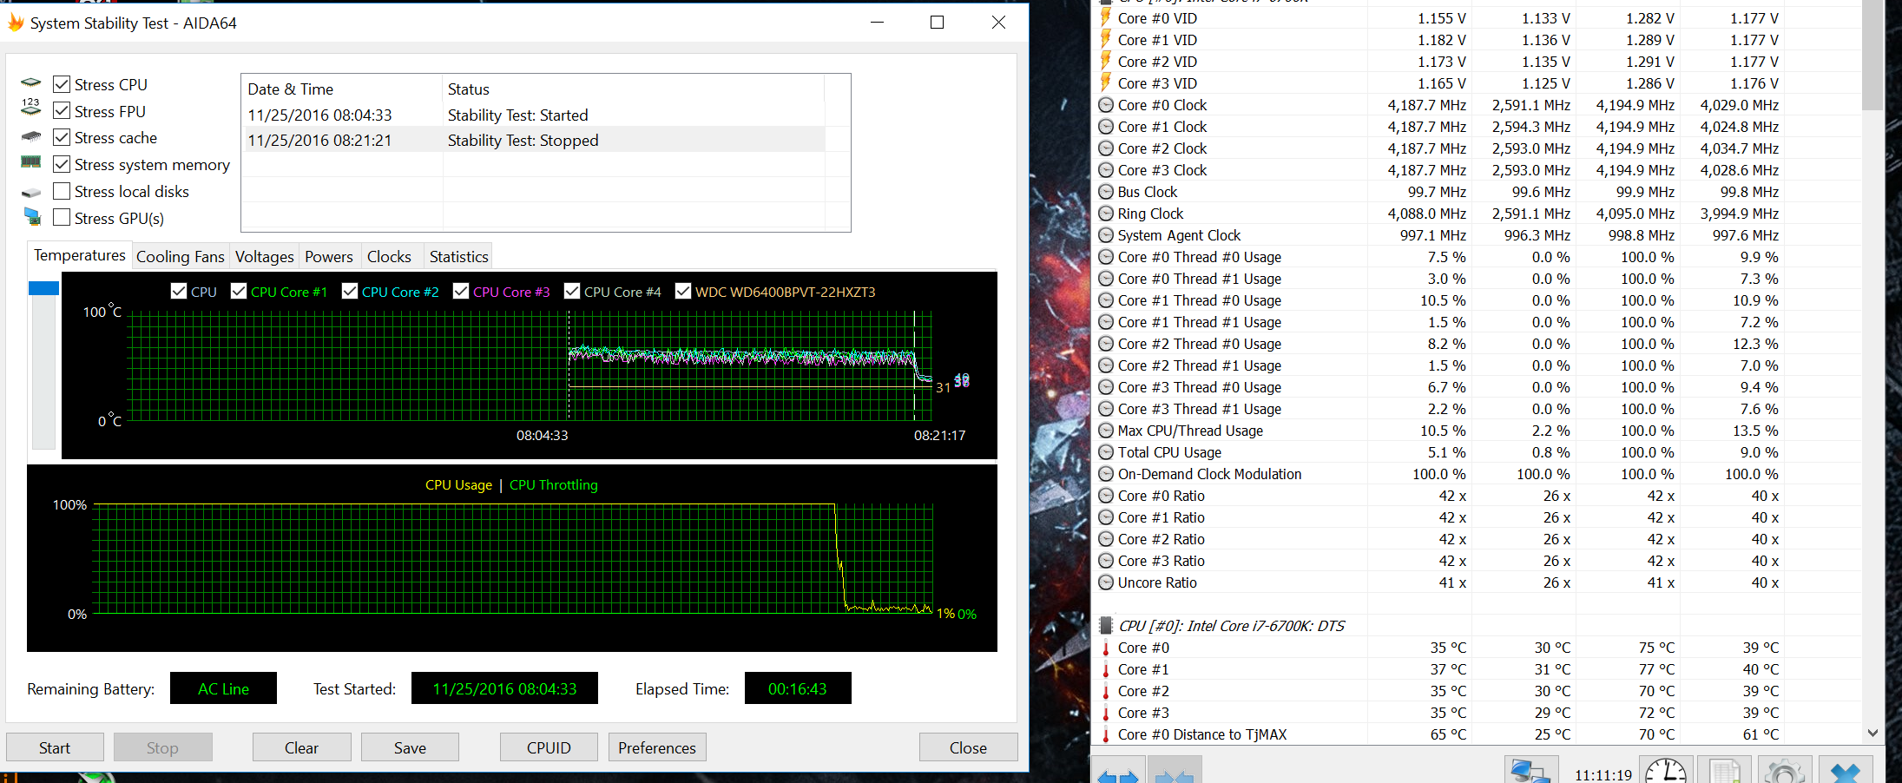
Task: Click the clock icon beside Bus Clock
Action: tap(1106, 192)
